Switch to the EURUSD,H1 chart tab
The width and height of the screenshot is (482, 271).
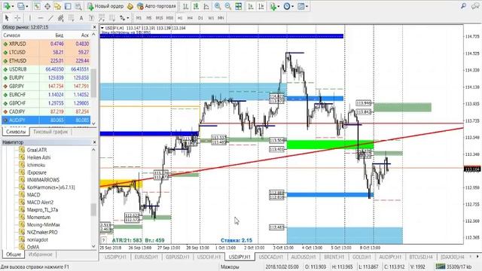point(146,257)
